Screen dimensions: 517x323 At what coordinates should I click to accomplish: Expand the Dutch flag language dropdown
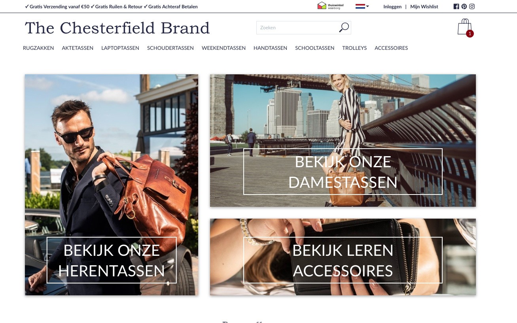(362, 6)
